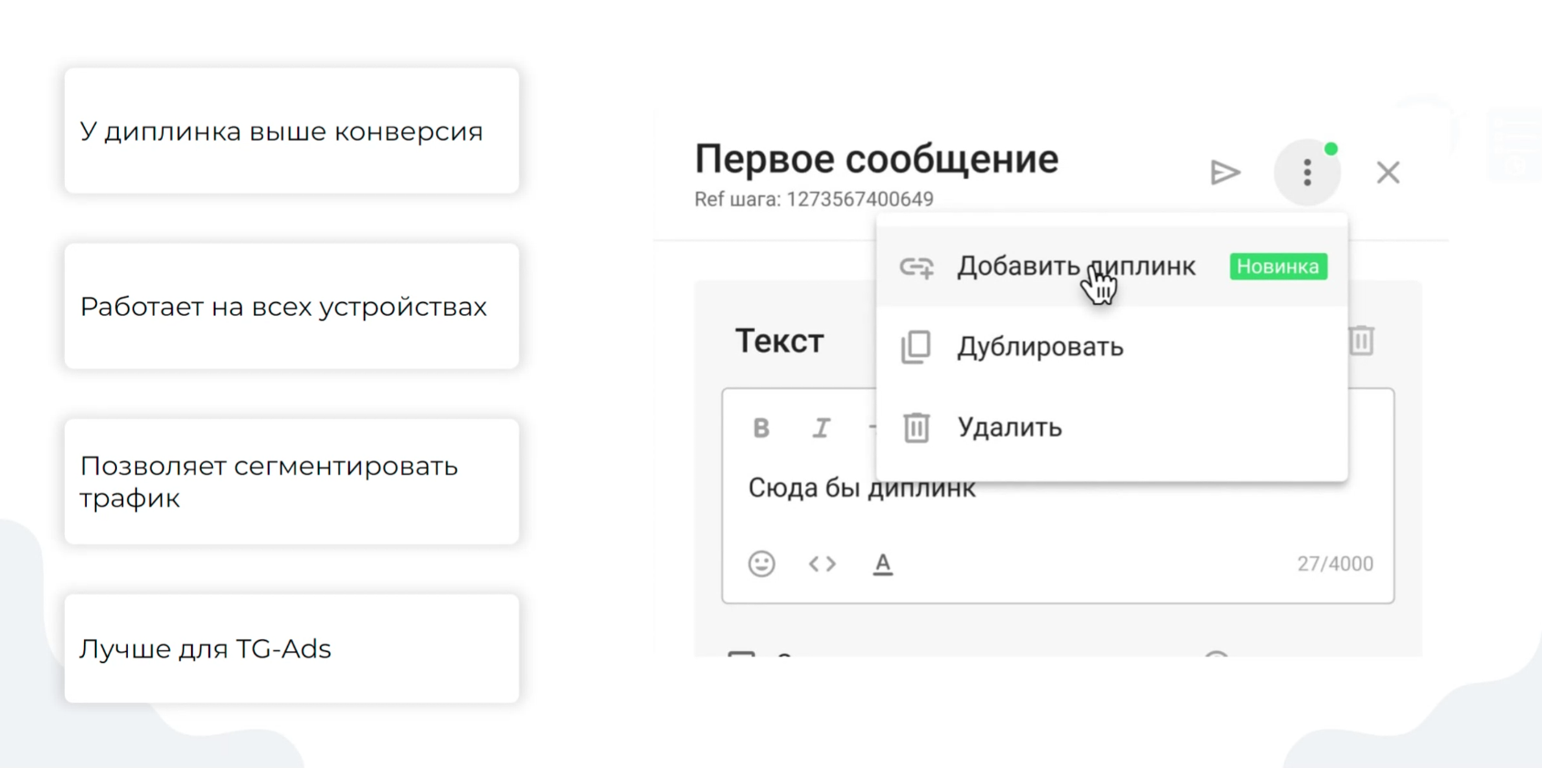
Task: Insert code with angle brackets icon
Action: tap(822, 563)
